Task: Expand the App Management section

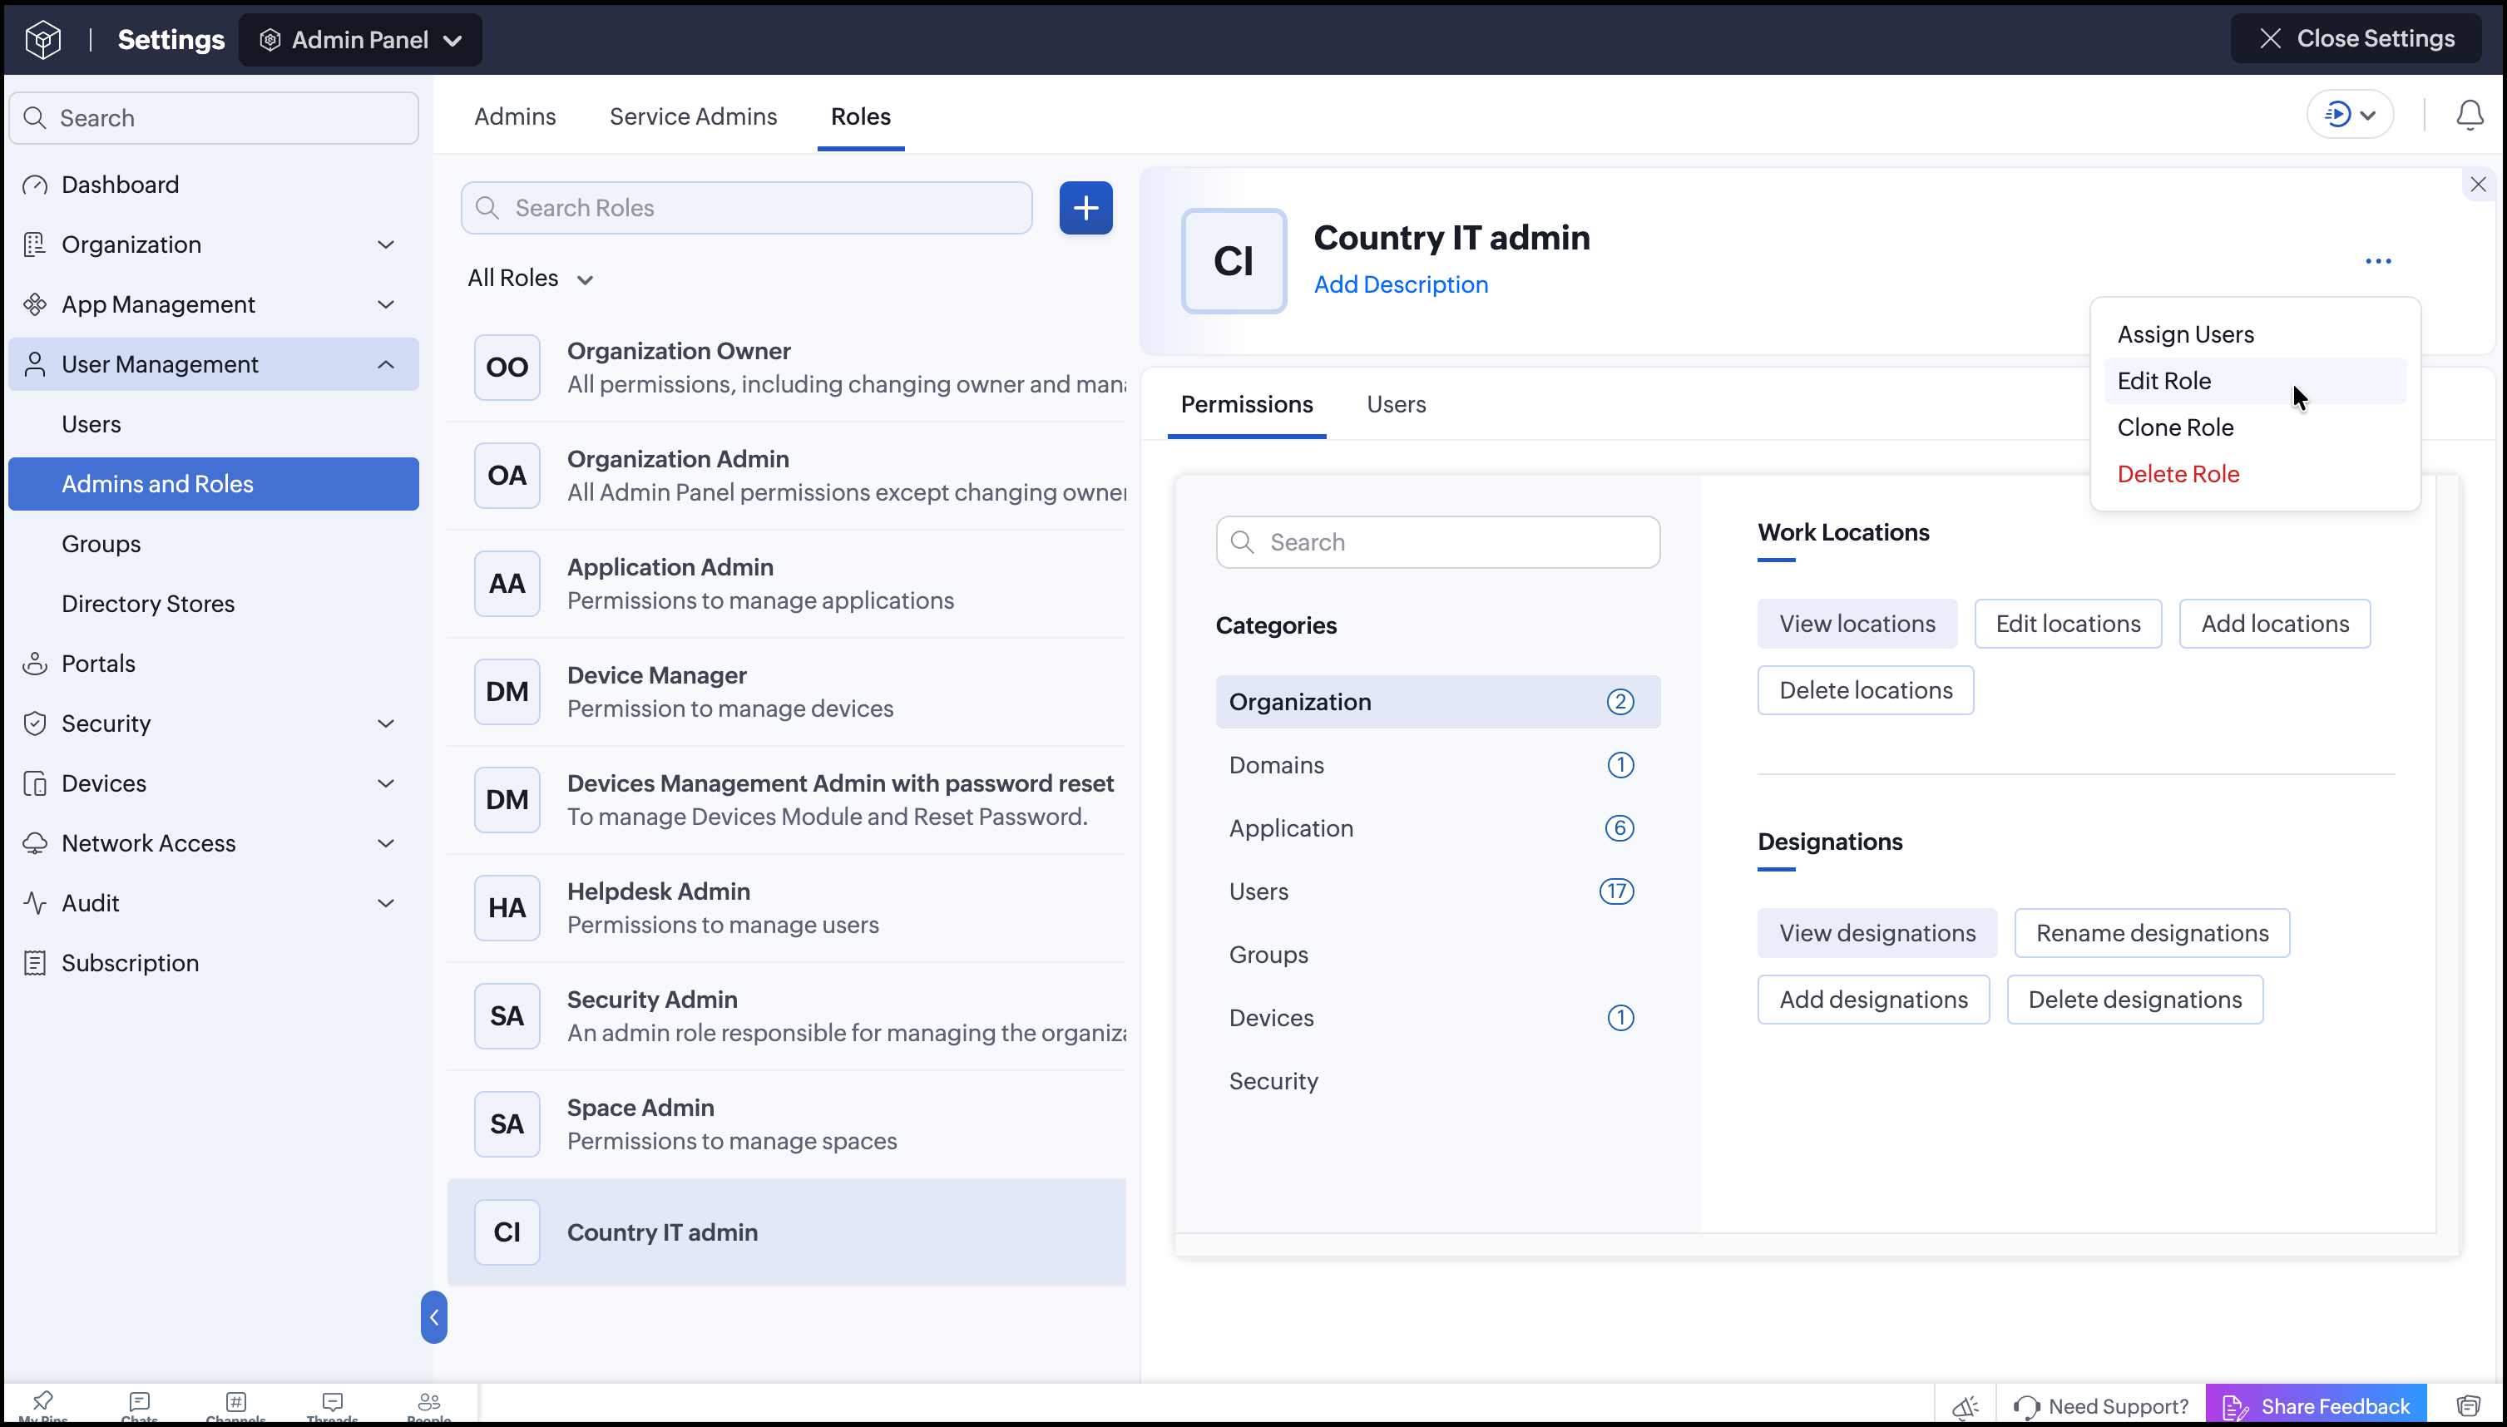Action: coord(214,305)
